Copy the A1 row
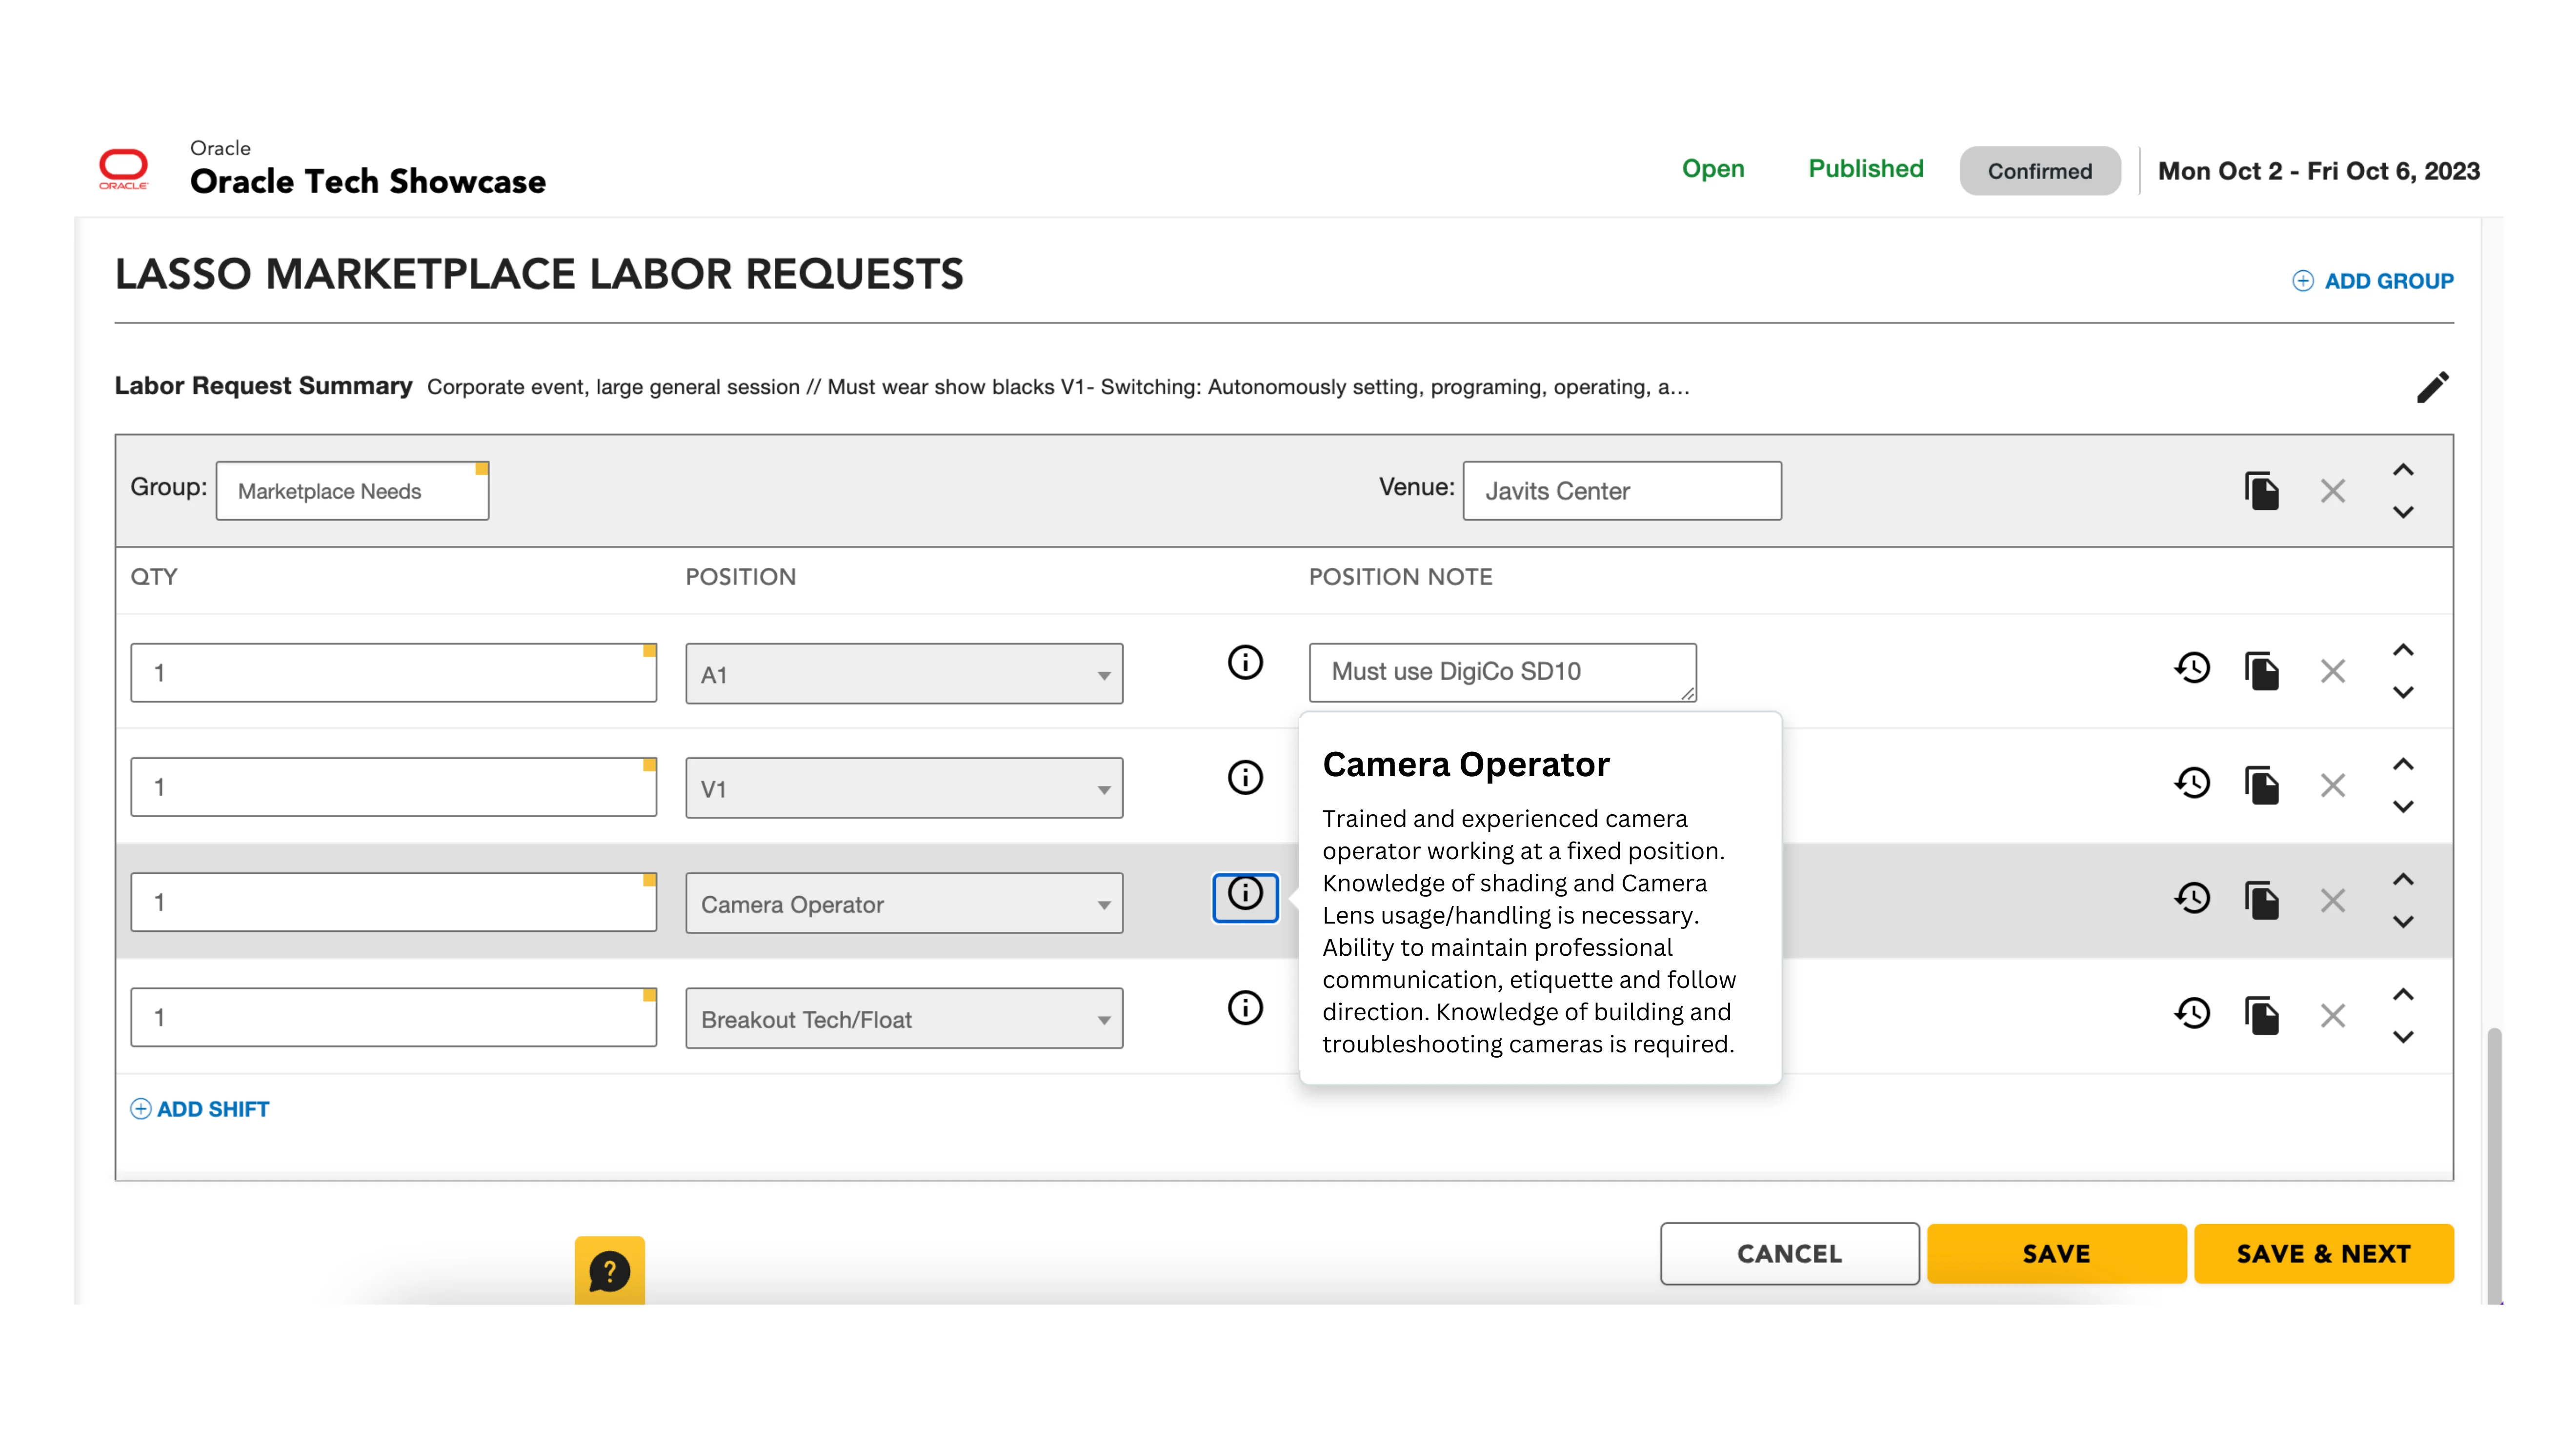The image size is (2576, 1449). pyautogui.click(x=2261, y=670)
